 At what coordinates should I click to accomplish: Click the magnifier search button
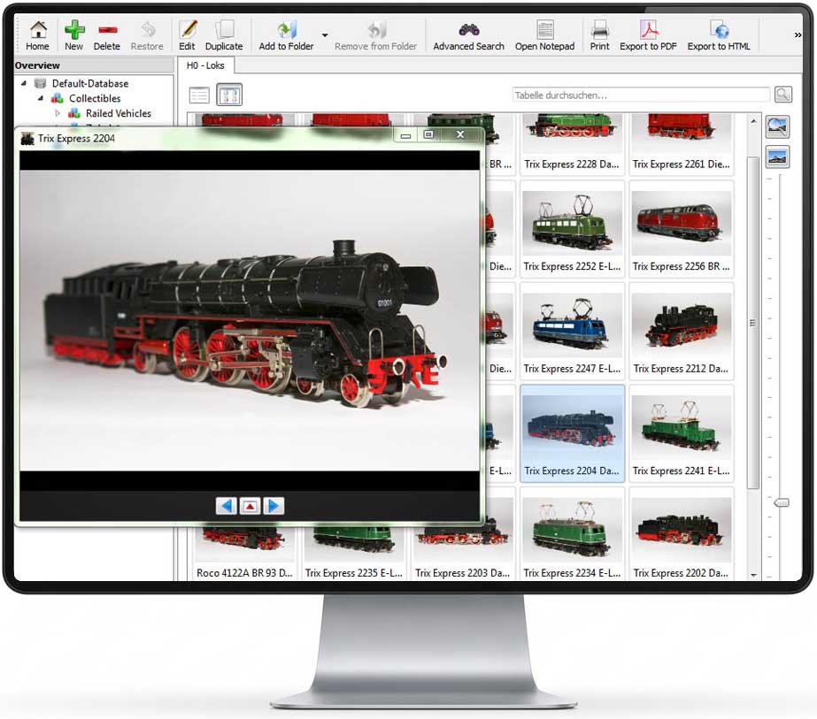(782, 95)
